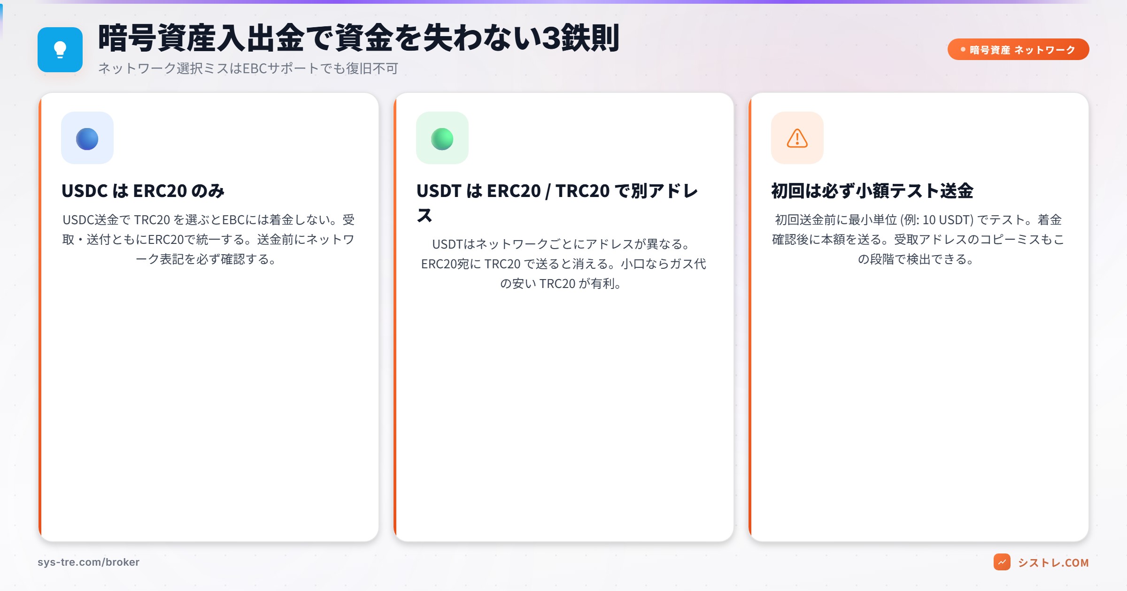Click the blue sphere icon on the USDC card
1127x591 pixels.
87,138
